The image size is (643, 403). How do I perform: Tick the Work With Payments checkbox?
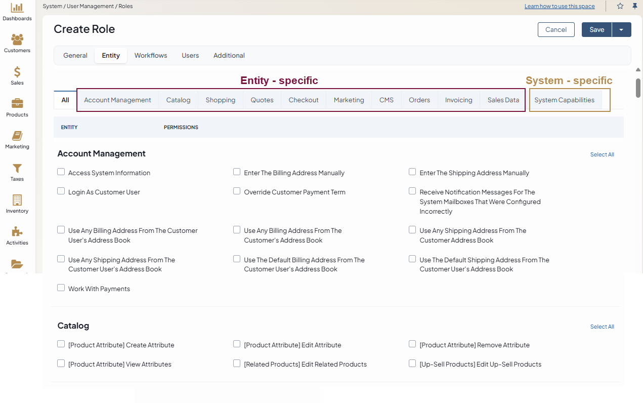pos(61,288)
